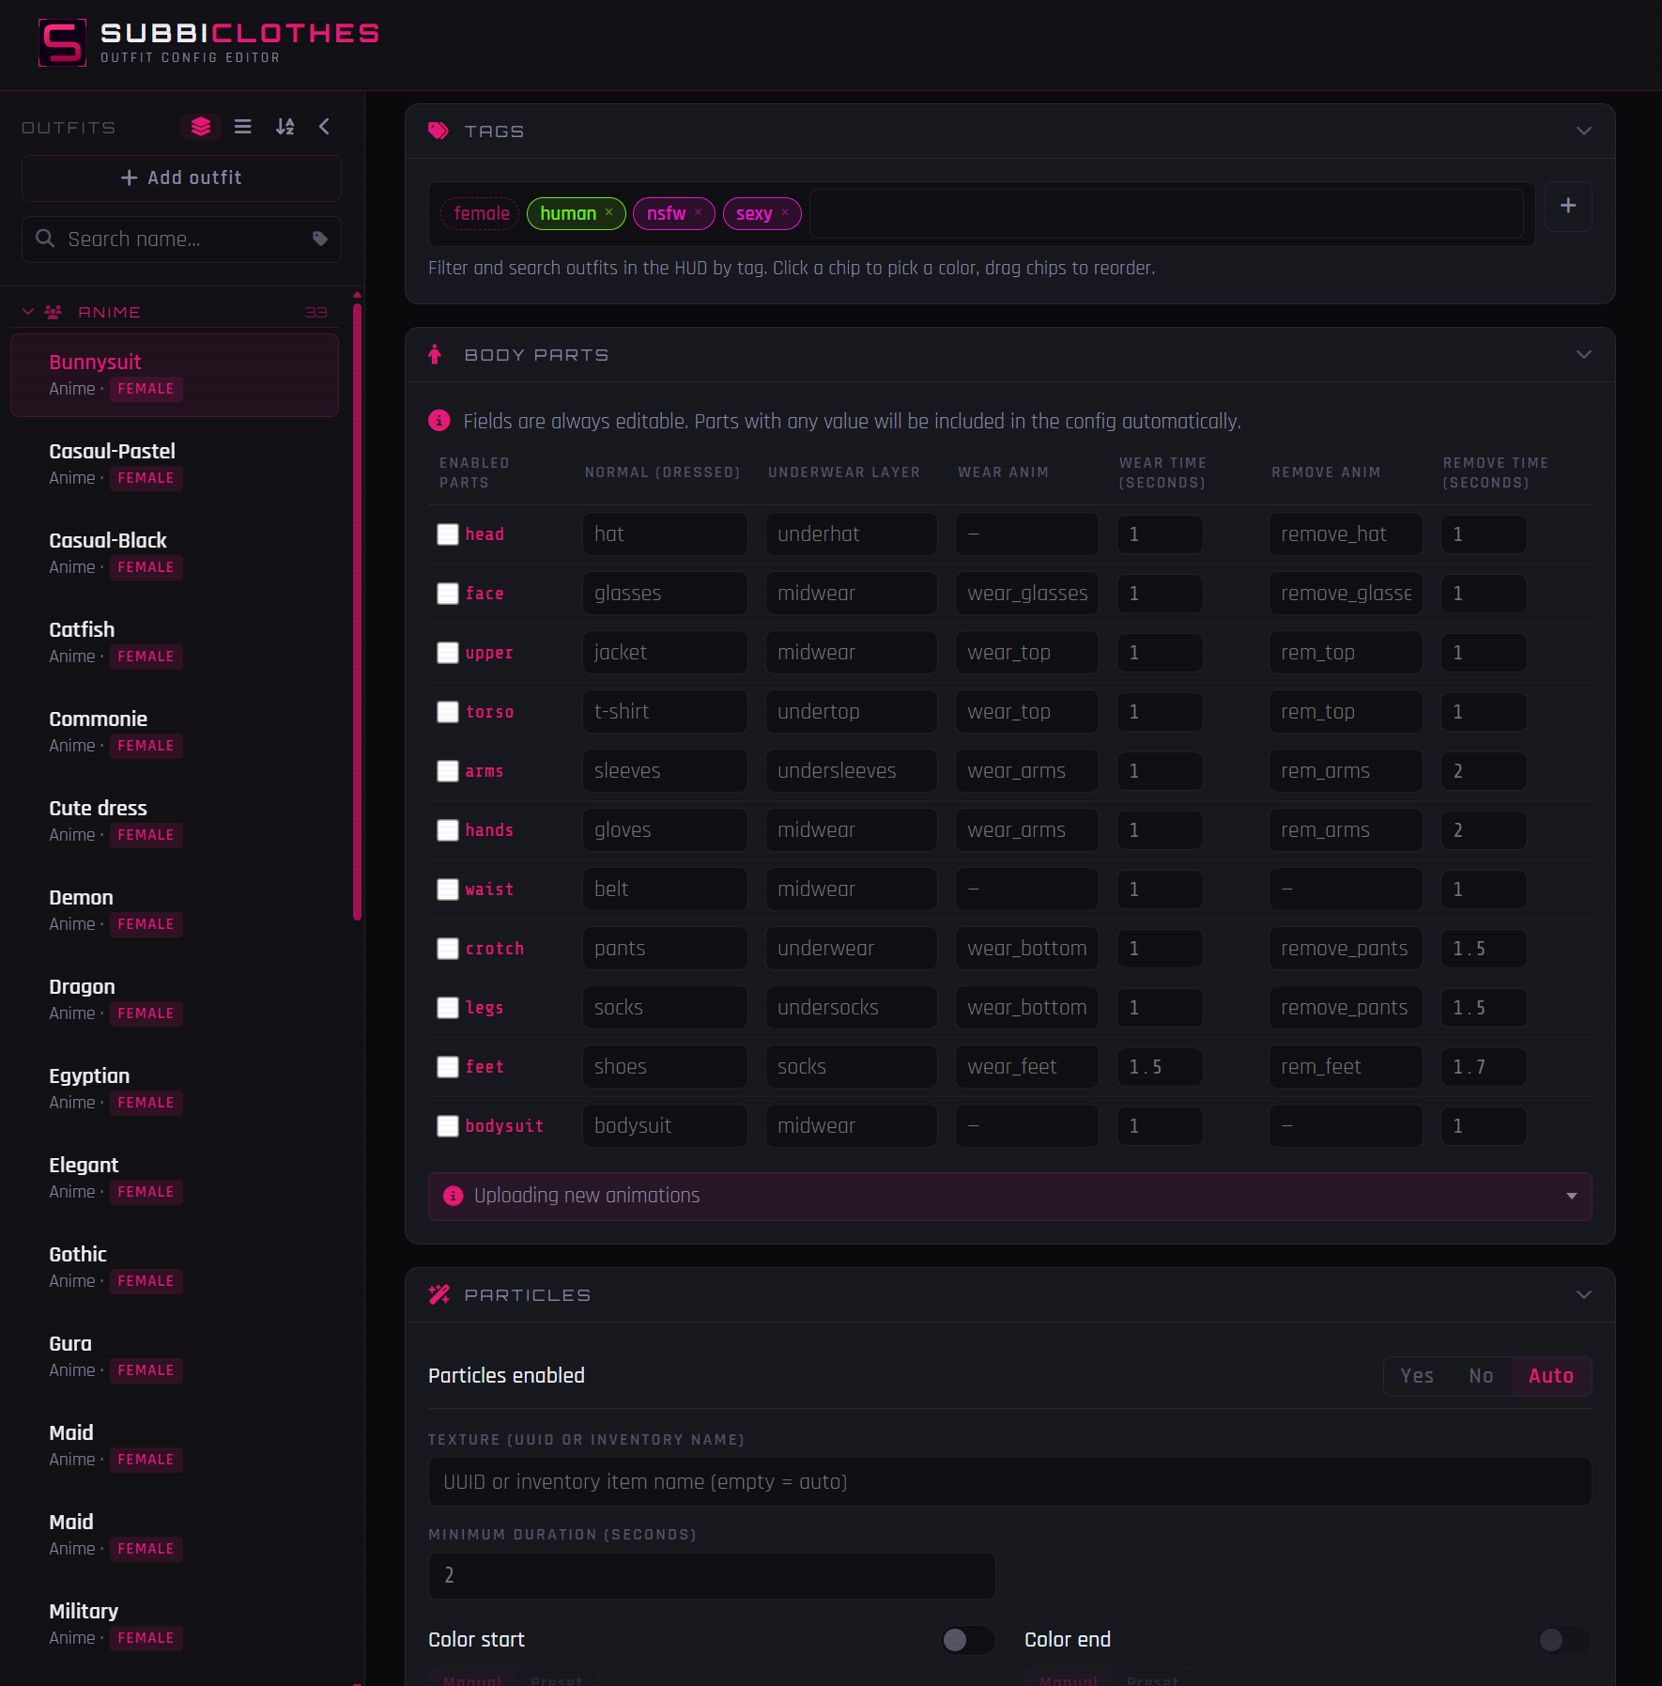Toggle the Color start switch
The height and width of the screenshot is (1686, 1662).
tap(968, 1640)
